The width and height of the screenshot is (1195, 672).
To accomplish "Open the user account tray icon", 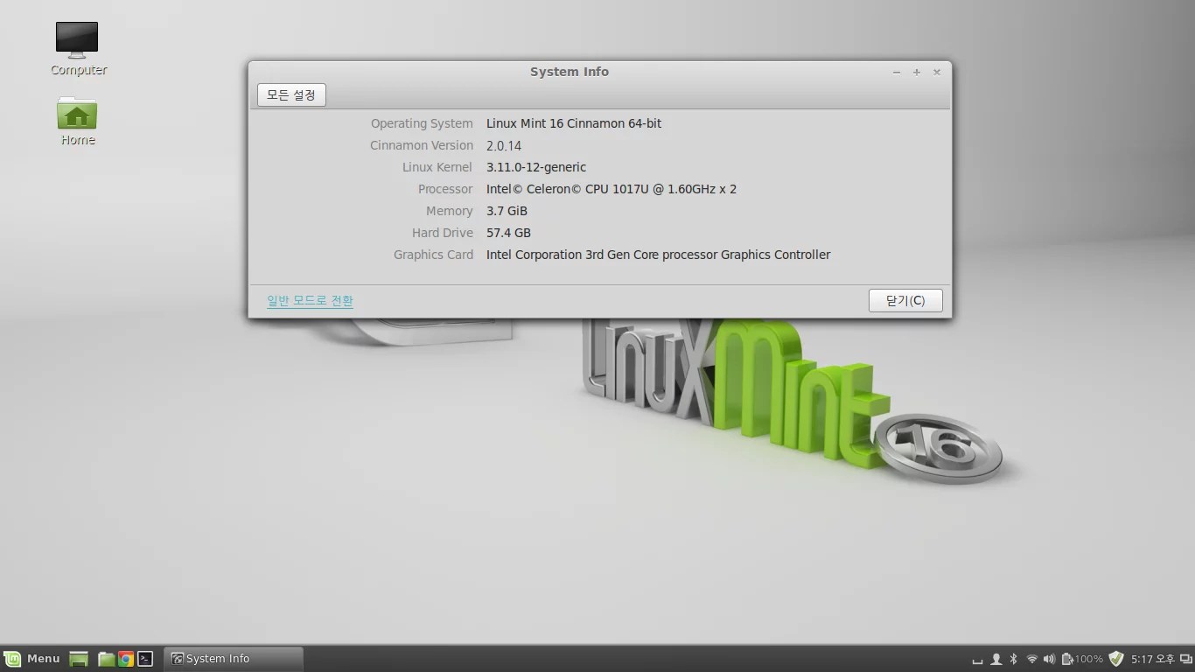I will pyautogui.click(x=996, y=658).
